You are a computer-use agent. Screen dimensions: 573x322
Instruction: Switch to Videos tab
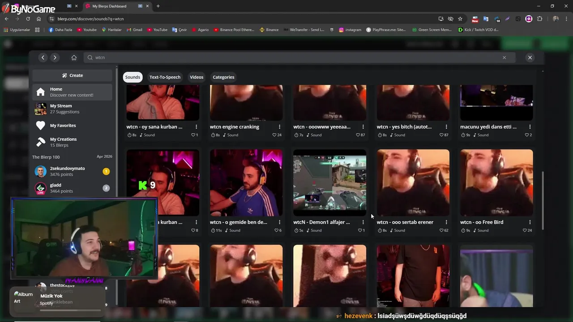pyautogui.click(x=197, y=77)
